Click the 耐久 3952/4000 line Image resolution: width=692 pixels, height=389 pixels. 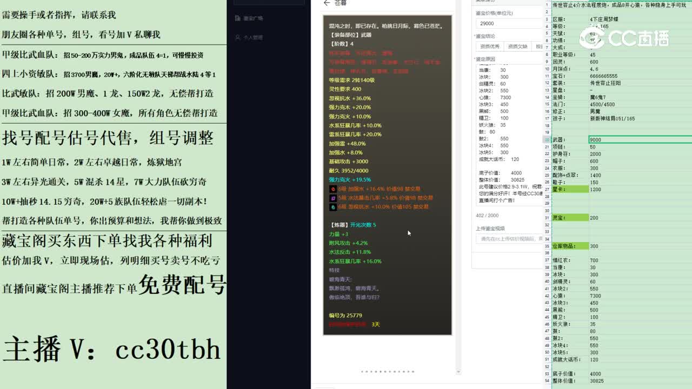pos(349,171)
